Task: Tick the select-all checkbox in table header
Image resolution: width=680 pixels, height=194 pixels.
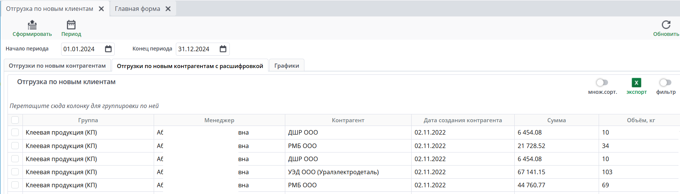Action: [x=15, y=120]
